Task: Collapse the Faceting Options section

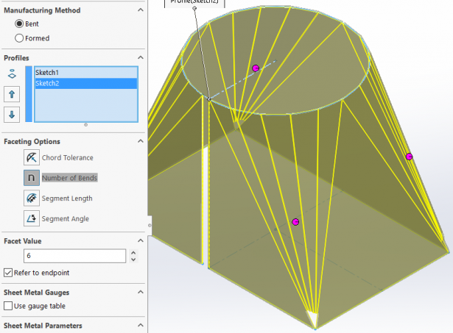Action: tap(141, 141)
